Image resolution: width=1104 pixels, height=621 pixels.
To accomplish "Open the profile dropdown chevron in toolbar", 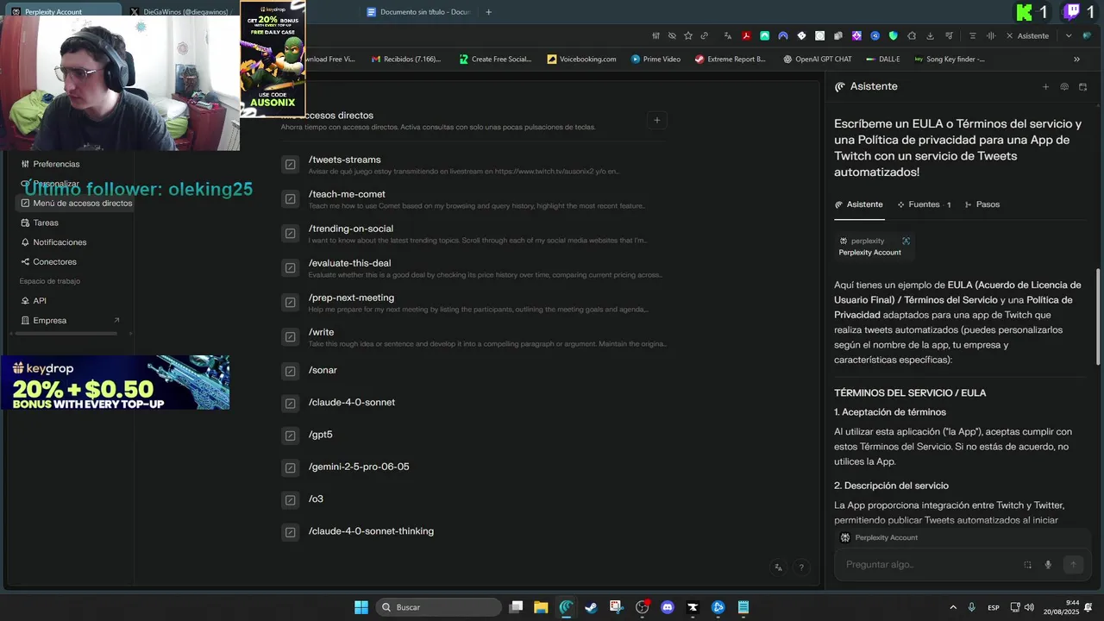I will 1069,36.
